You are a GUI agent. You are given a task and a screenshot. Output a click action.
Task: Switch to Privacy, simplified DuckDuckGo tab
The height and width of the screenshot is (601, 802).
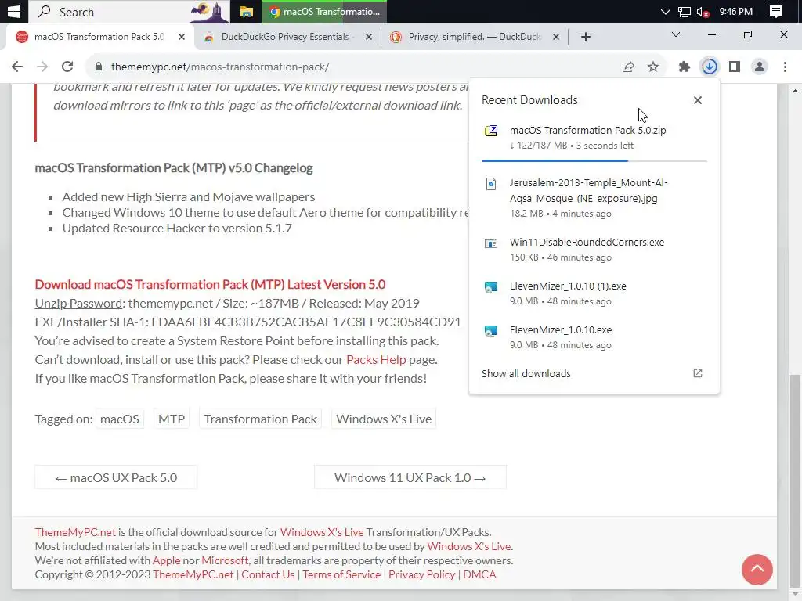pyautogui.click(x=474, y=37)
